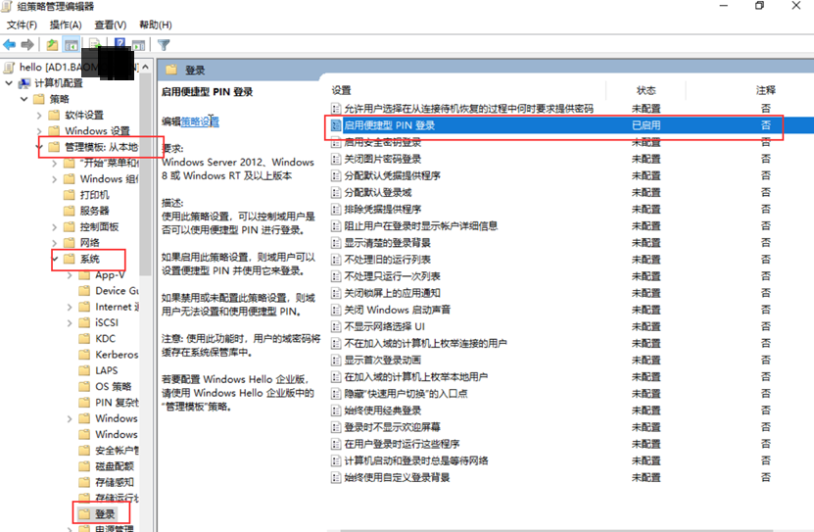The width and height of the screenshot is (814, 532).
Task: Click the 设置 column header
Action: coord(341,90)
